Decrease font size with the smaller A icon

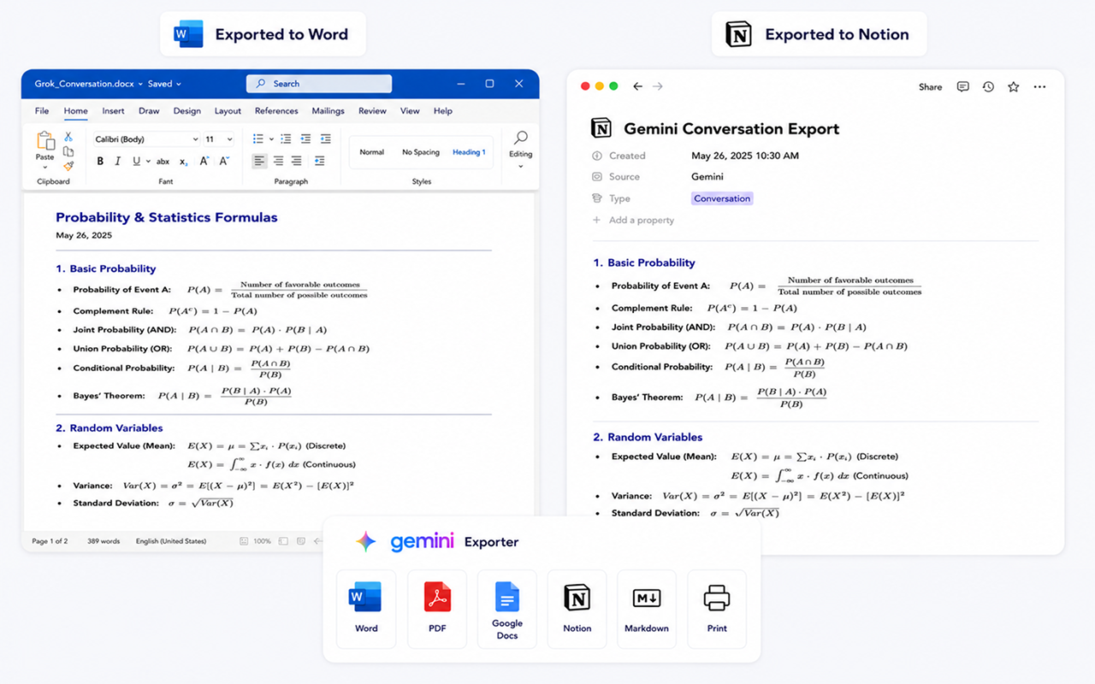tap(224, 161)
